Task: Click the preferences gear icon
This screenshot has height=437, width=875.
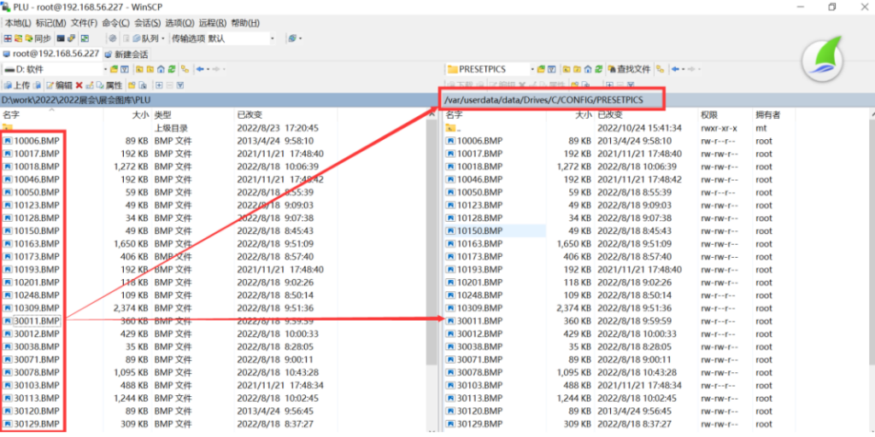Action: tap(112, 38)
